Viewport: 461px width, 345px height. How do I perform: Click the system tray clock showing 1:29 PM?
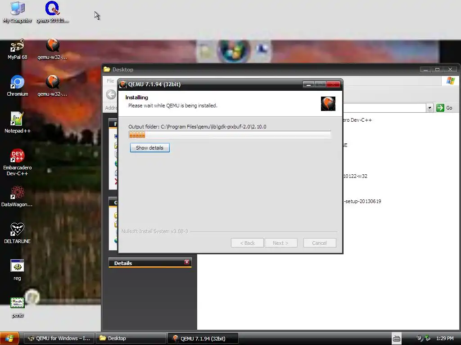coord(445,338)
